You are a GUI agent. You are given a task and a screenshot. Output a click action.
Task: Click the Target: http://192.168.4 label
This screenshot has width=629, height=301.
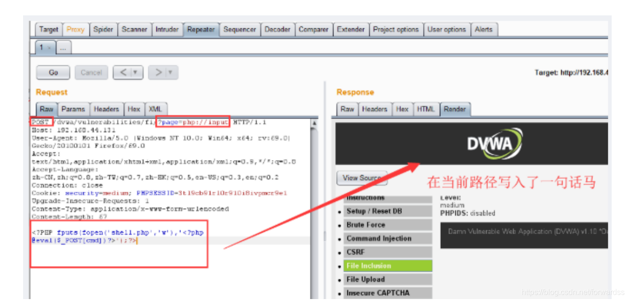click(x=571, y=73)
